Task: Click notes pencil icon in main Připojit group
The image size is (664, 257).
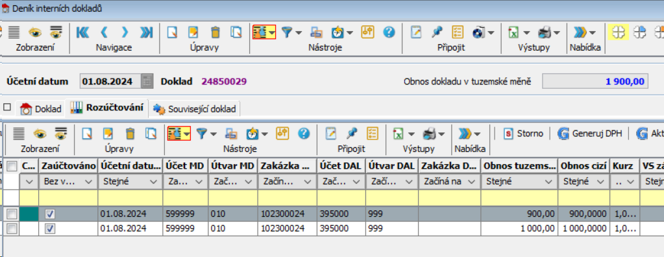Action: [416, 32]
